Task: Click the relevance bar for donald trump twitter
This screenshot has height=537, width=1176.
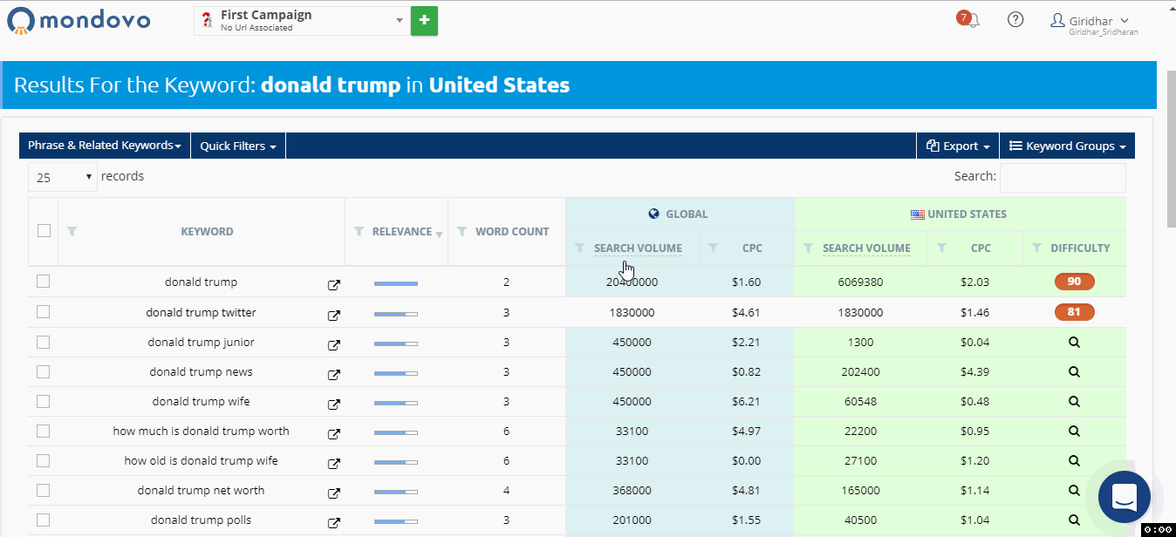Action: tap(396, 314)
